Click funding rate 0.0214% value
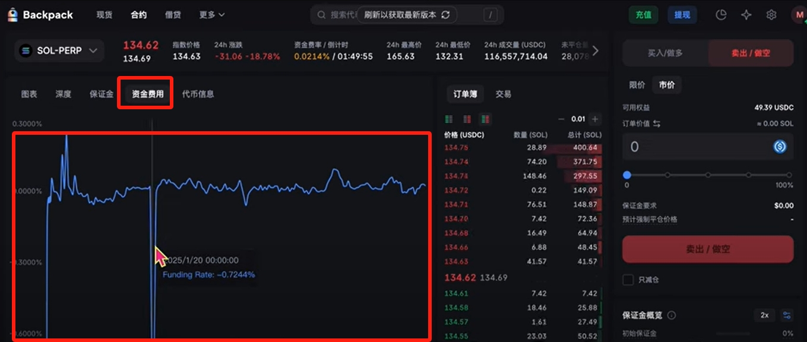Viewport: 807px width, 342px height. (312, 56)
